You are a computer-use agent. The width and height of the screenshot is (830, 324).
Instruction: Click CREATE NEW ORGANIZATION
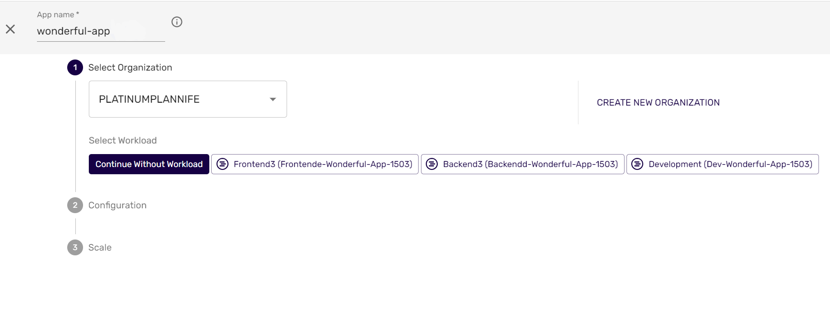[658, 103]
